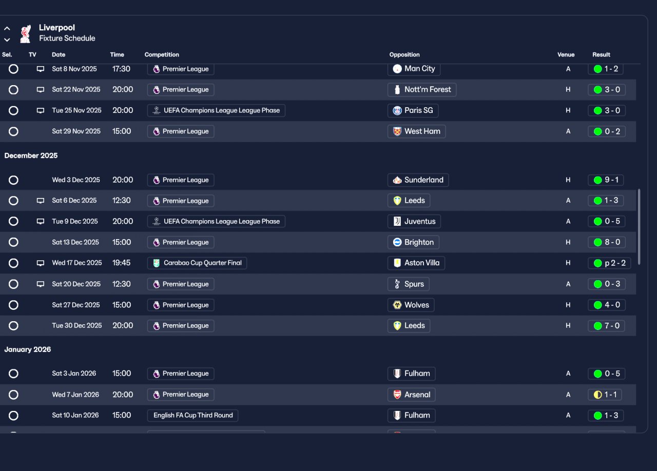Sort by the Date column header
Screen dimensions: 657x471
(59, 55)
